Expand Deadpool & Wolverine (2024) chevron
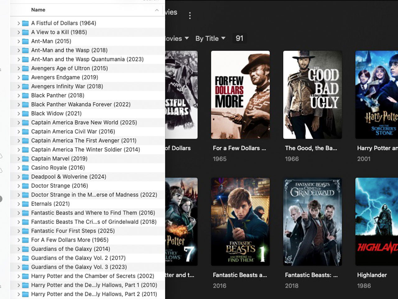The height and width of the screenshot is (299, 398). [19, 177]
